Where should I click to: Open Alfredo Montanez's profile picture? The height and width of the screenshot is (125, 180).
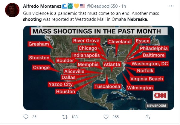[x=12, y=10]
